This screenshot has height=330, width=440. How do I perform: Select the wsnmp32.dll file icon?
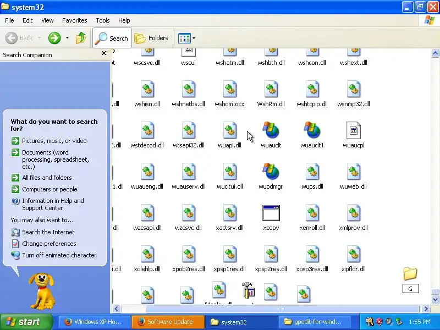point(353,89)
